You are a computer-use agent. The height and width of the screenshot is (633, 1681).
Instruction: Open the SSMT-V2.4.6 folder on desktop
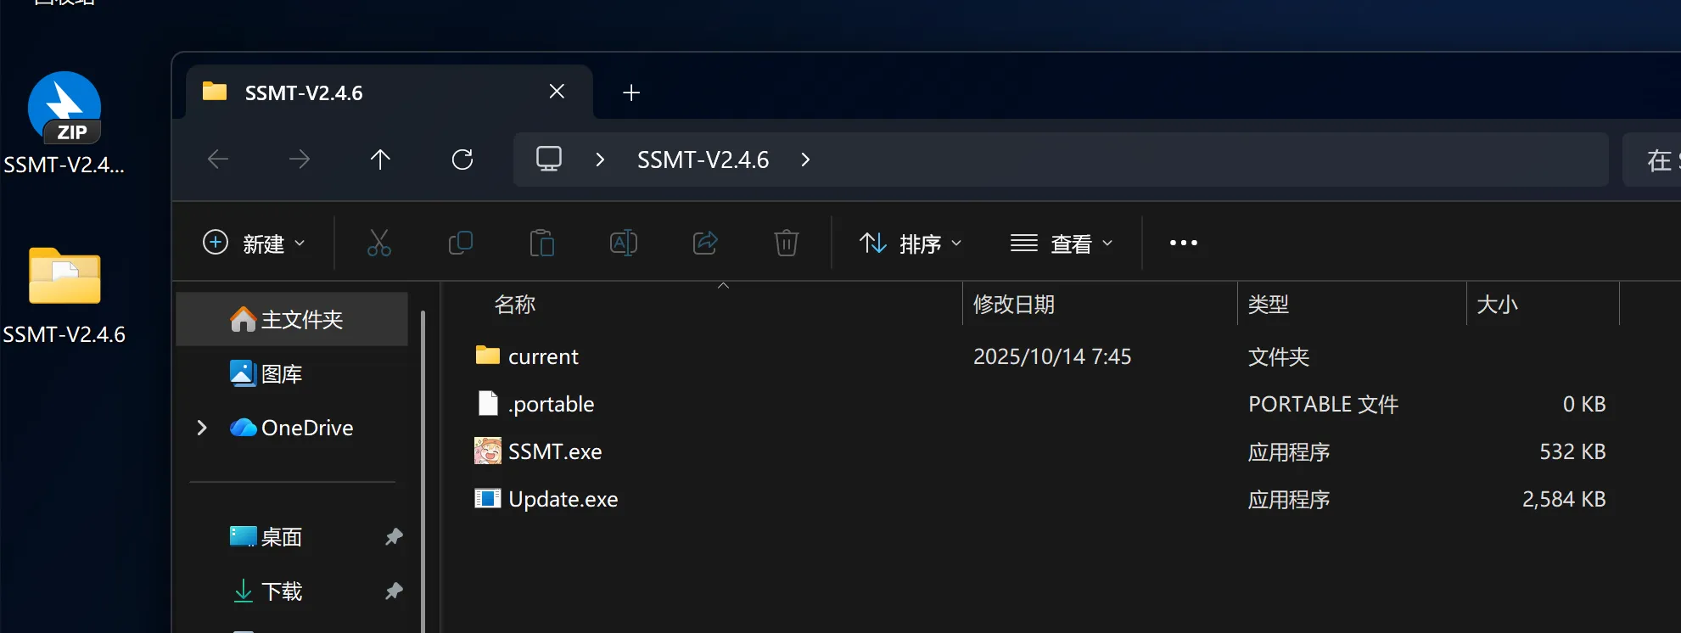(64, 295)
